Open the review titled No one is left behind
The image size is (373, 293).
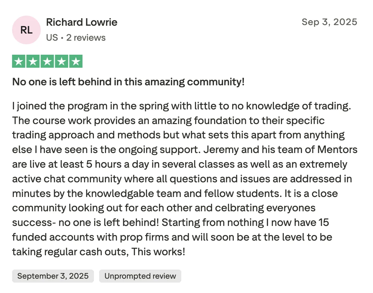pos(128,82)
